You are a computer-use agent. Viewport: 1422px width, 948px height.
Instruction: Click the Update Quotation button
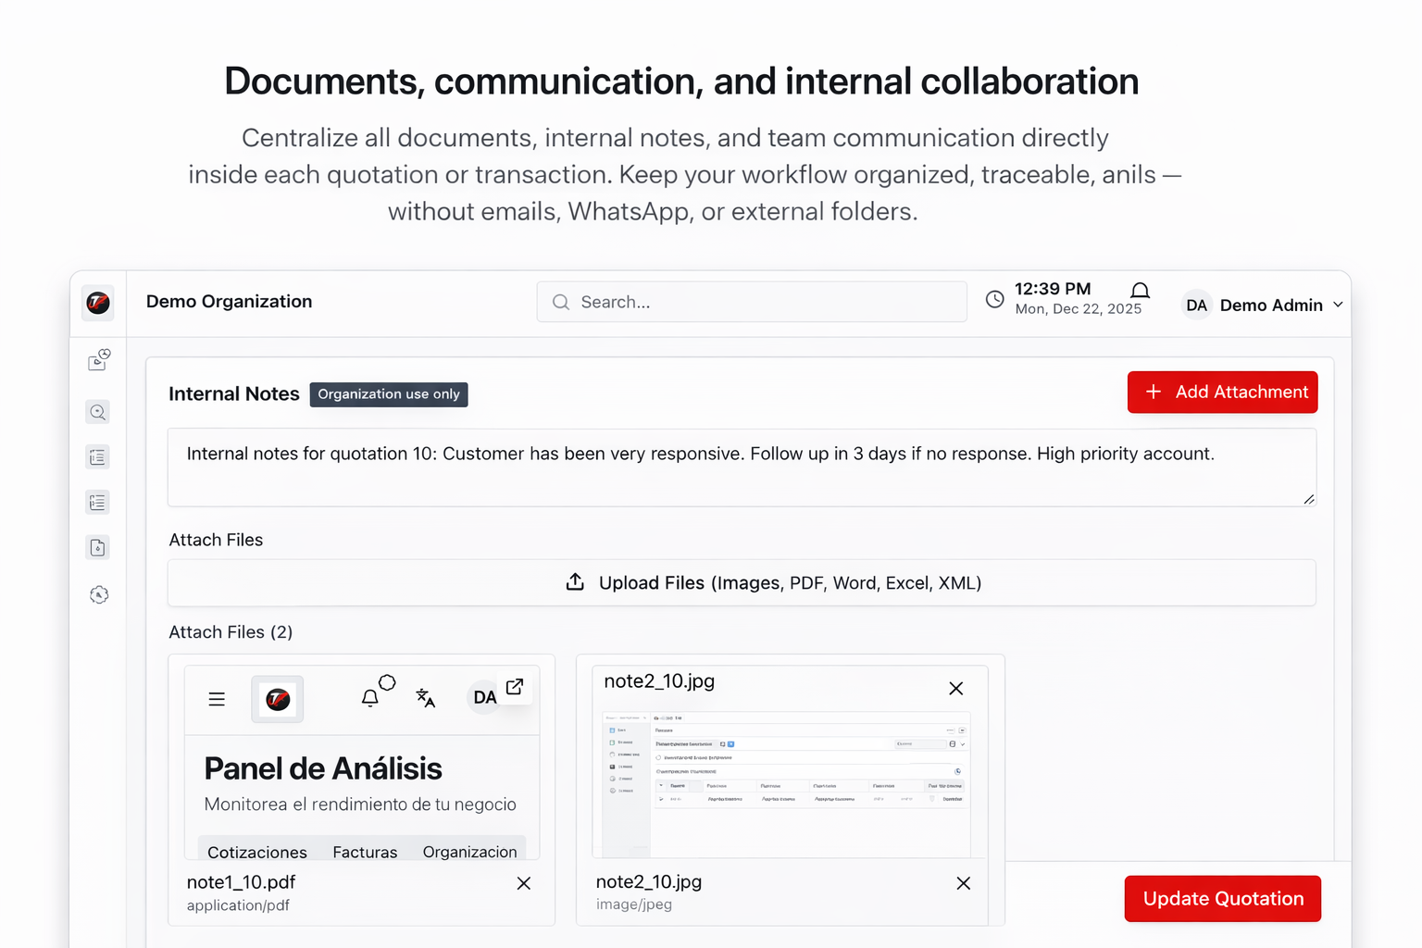pos(1222,899)
